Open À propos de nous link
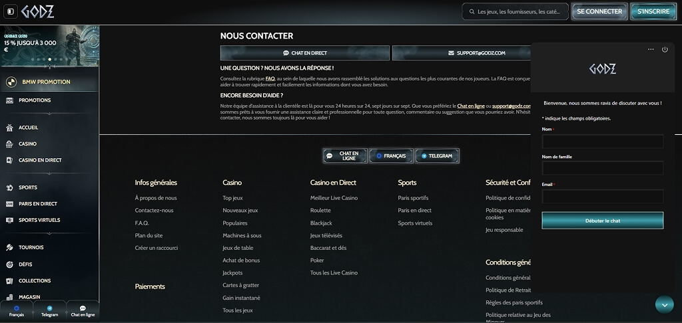The width and height of the screenshot is (682, 323). pyautogui.click(x=156, y=198)
